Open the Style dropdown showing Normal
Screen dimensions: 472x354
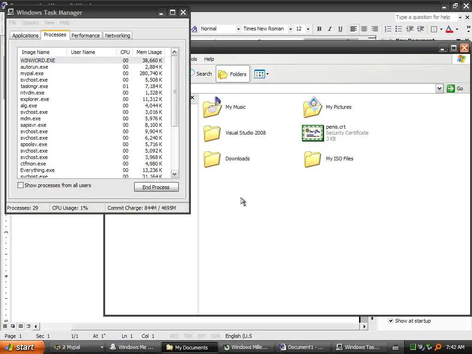tap(238, 29)
